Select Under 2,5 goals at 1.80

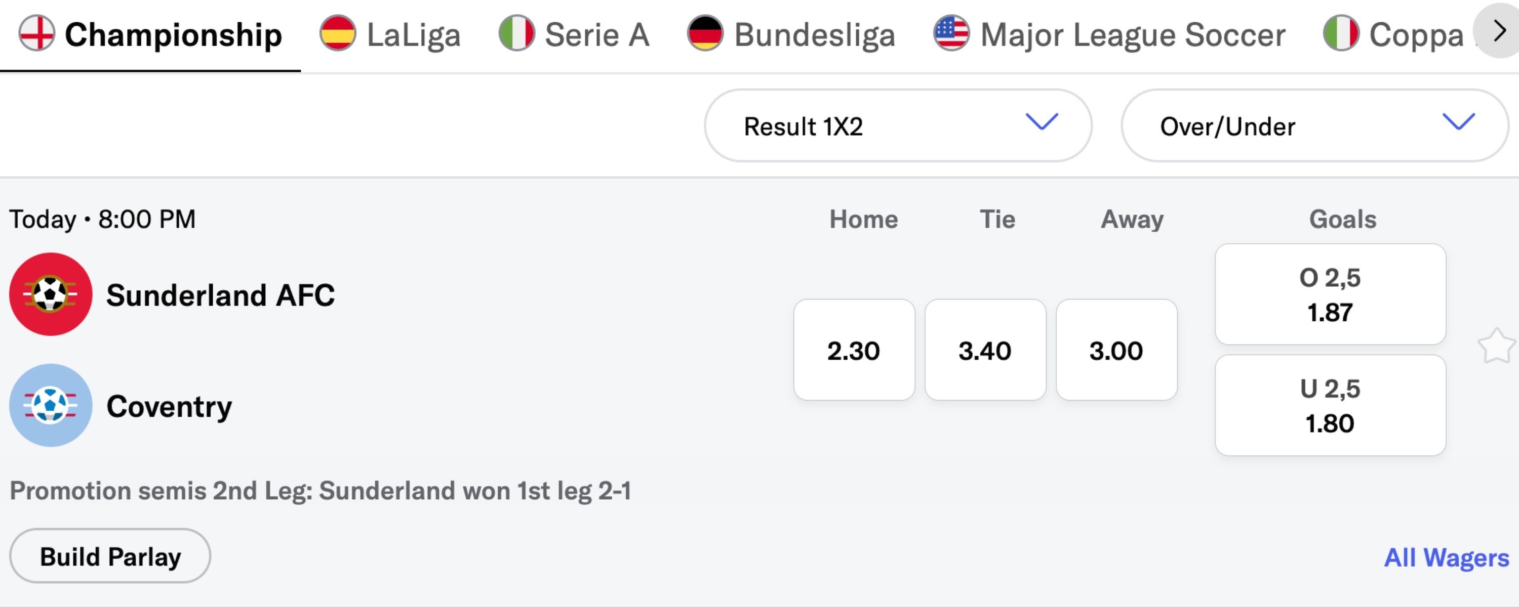[x=1330, y=406]
